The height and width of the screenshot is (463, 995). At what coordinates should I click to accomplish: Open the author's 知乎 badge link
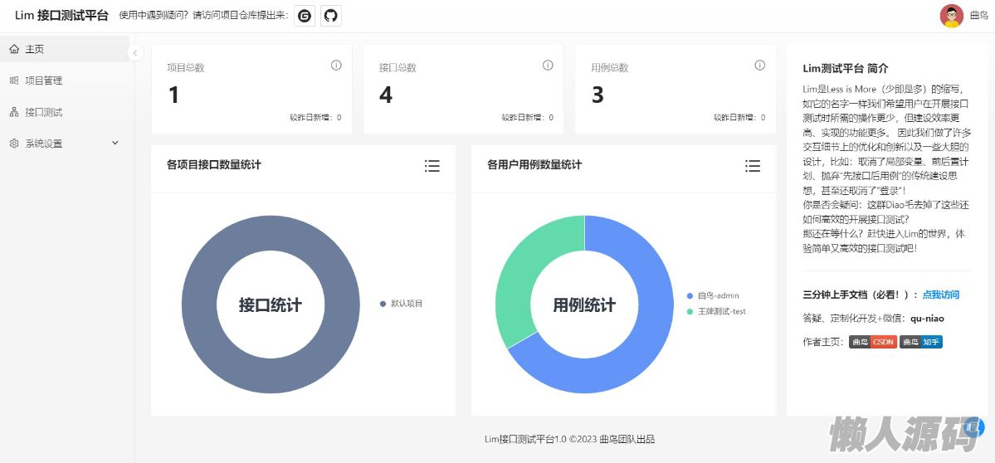coord(921,342)
